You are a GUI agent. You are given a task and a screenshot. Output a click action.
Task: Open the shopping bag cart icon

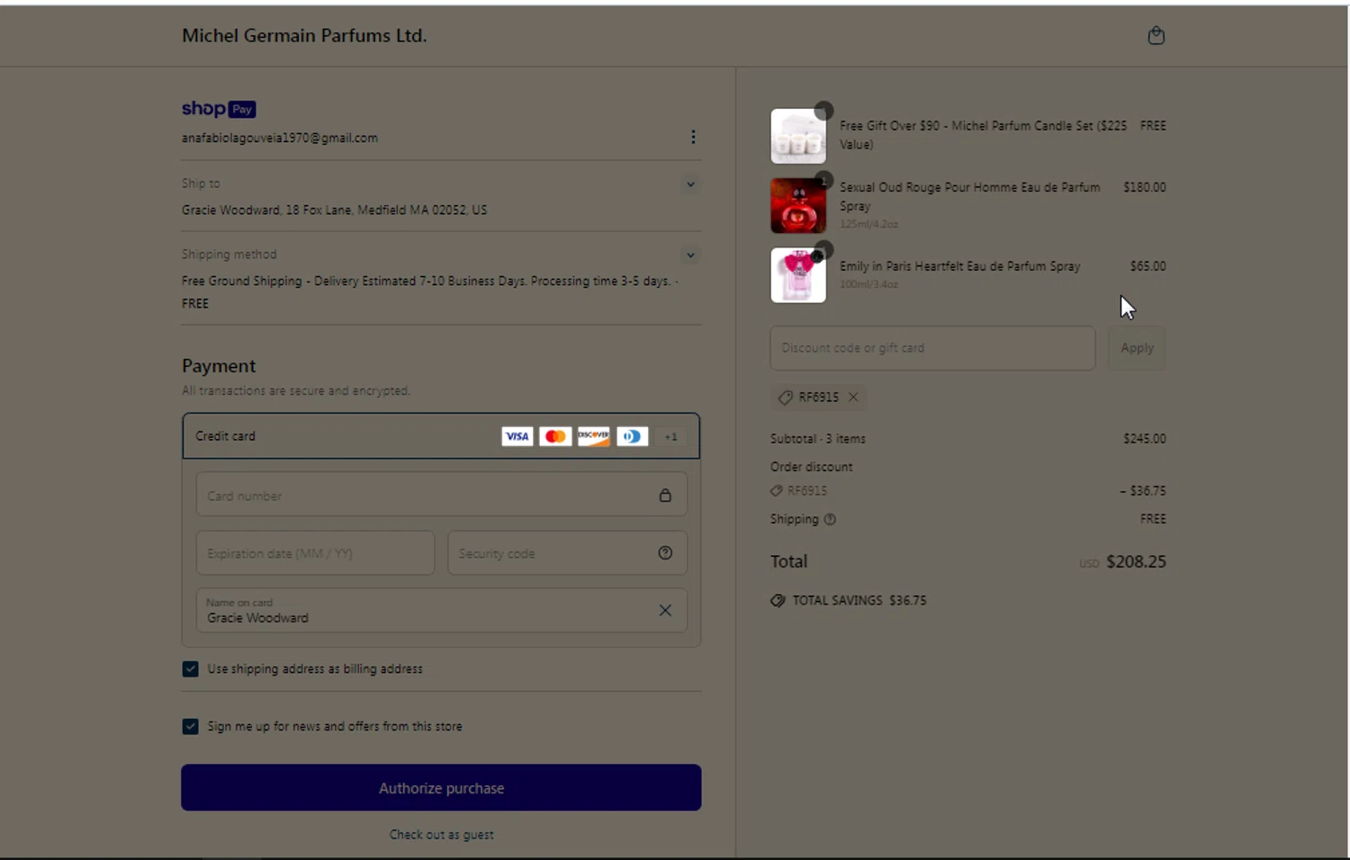[x=1156, y=35]
